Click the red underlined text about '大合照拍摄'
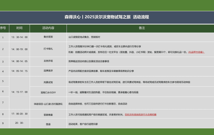The height and width of the screenshot is (135, 214). 140,115
